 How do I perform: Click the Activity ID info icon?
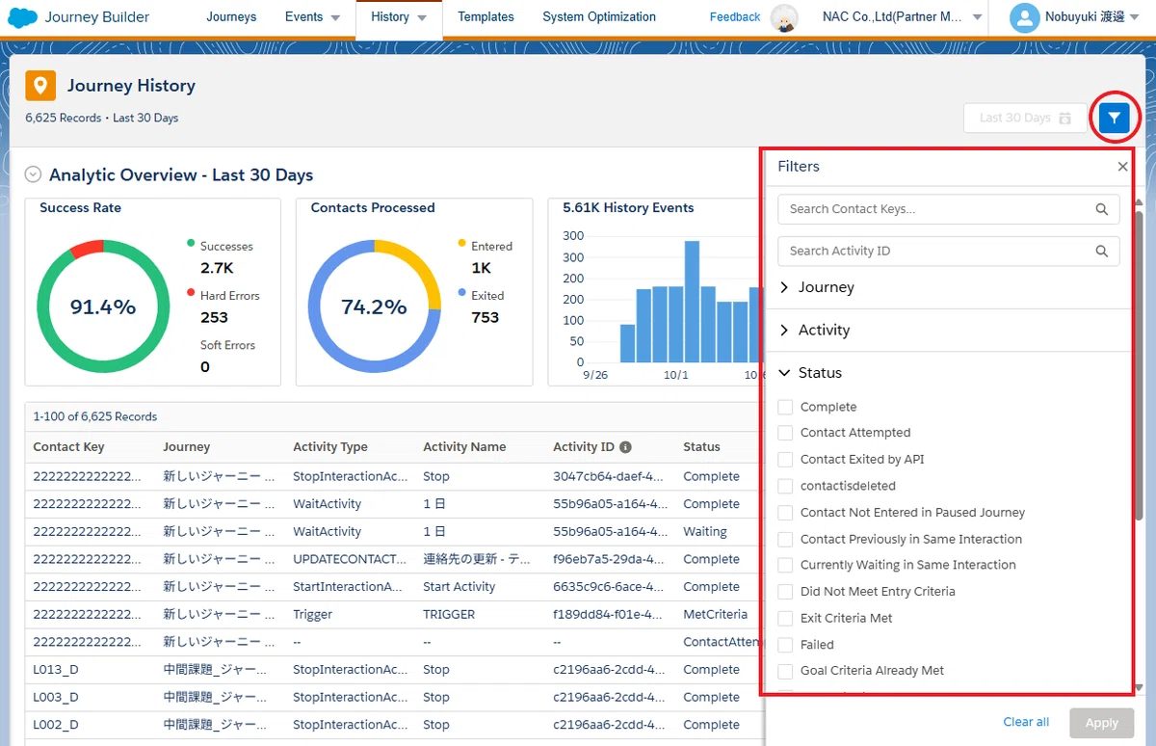click(625, 447)
